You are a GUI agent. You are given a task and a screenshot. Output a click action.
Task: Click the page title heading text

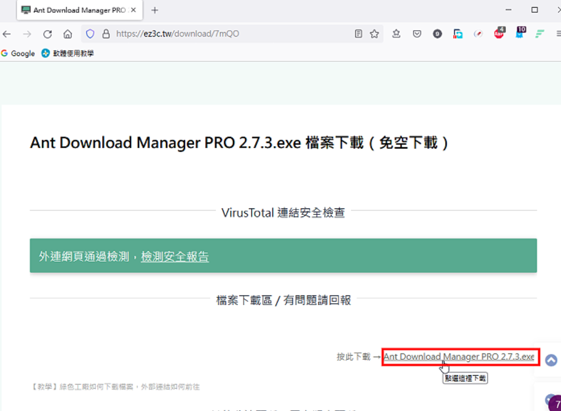[x=239, y=143]
